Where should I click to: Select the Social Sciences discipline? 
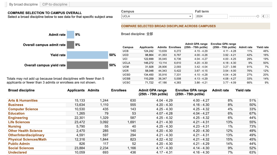[x=21, y=148]
